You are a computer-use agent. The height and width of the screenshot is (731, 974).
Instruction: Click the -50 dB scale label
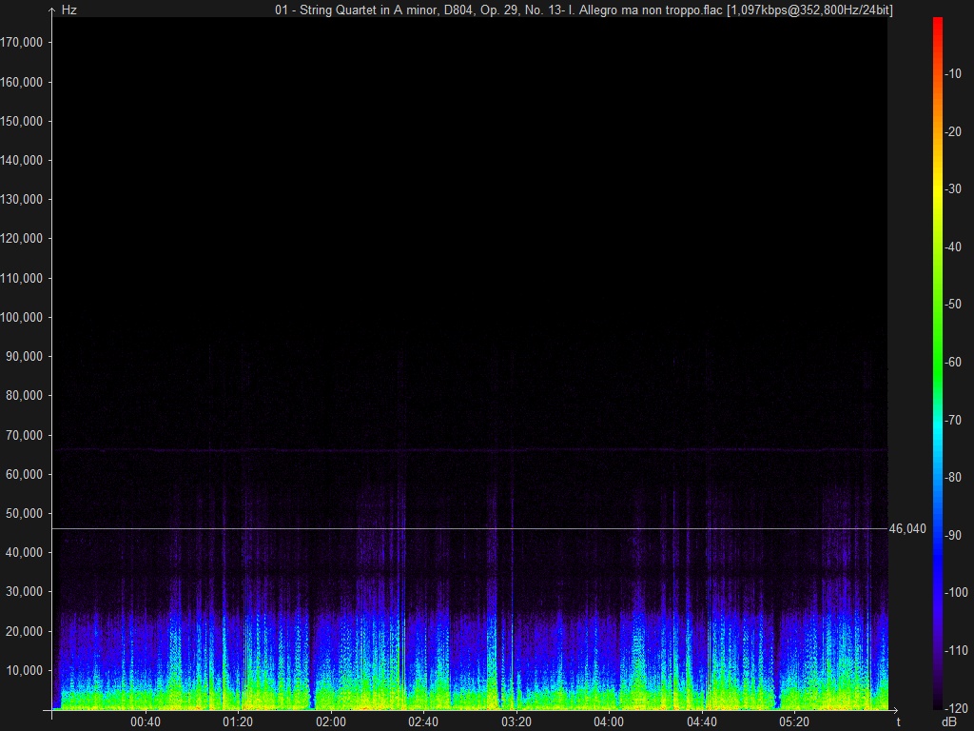tap(954, 304)
